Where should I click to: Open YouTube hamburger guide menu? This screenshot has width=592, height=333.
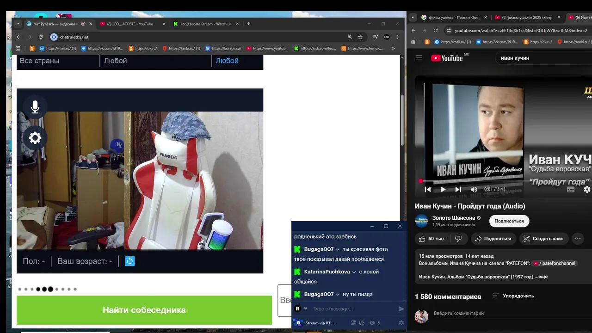(419, 58)
